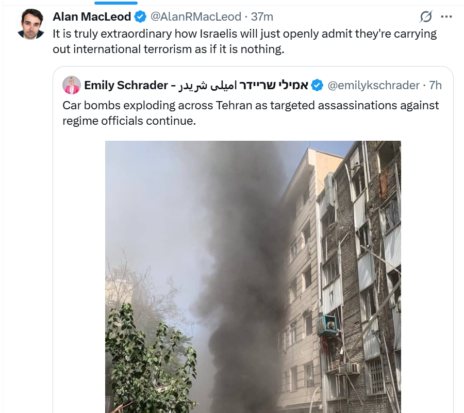464x413 pixels.
Task: Click the 7h timestamp on quoted tweet
Action: tap(435, 85)
